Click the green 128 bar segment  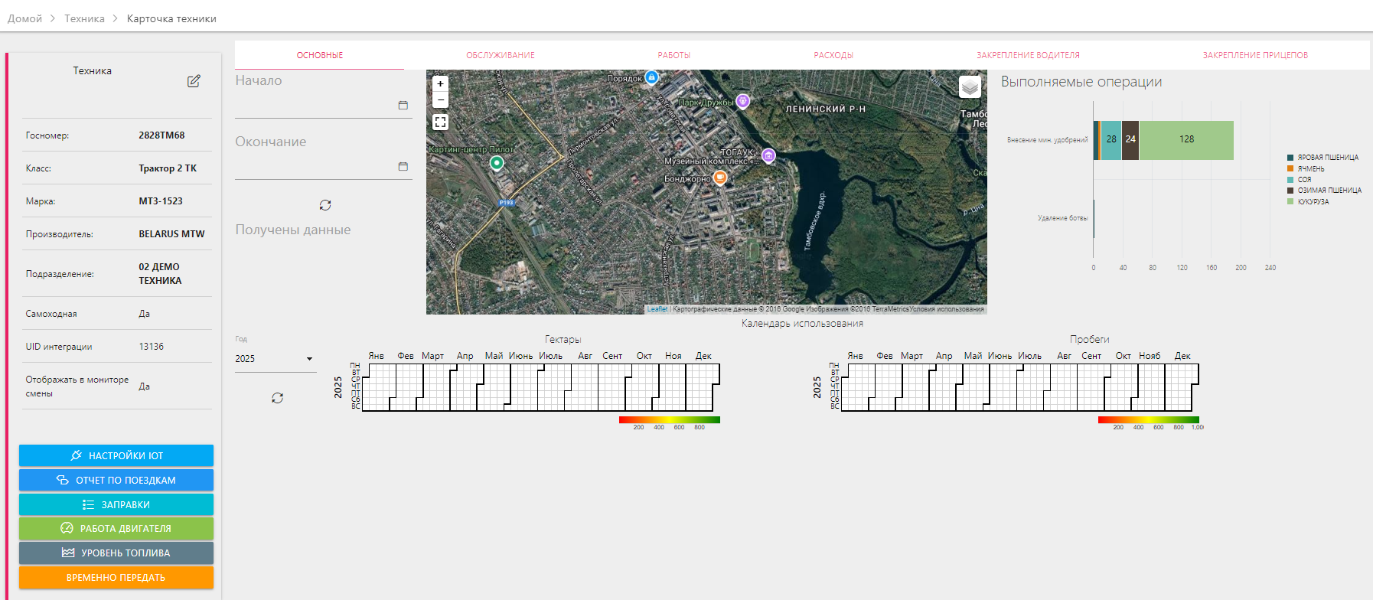coord(1186,140)
